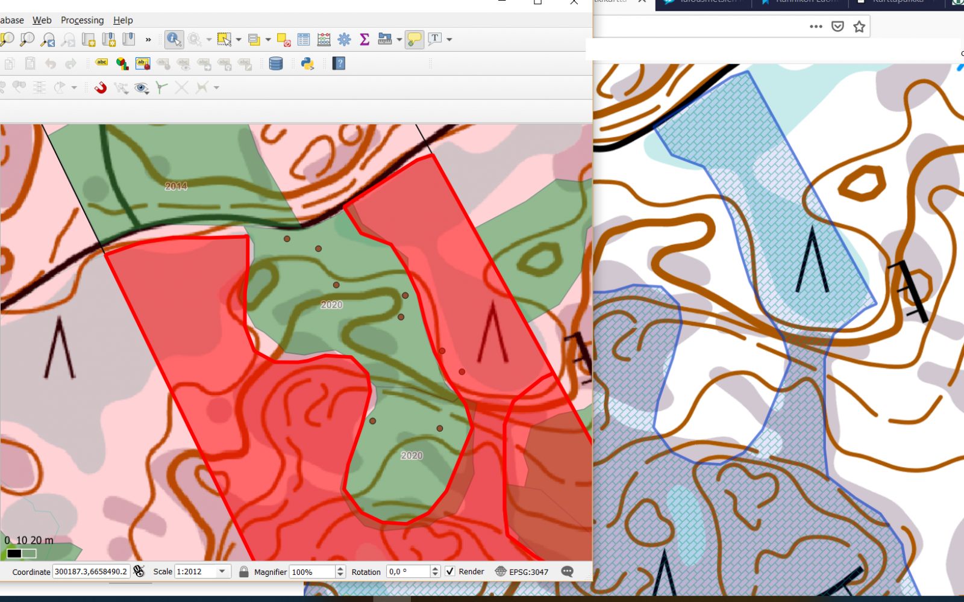This screenshot has height=602, width=964.
Task: Expand the Measure tool dropdown arrow
Action: (x=399, y=40)
